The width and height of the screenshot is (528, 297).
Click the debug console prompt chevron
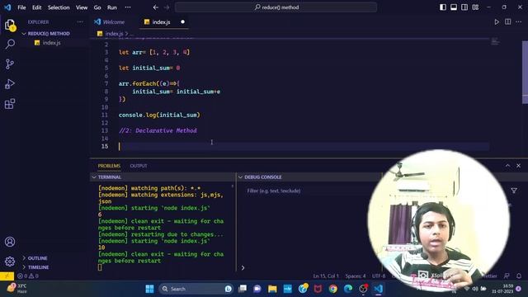point(243,267)
